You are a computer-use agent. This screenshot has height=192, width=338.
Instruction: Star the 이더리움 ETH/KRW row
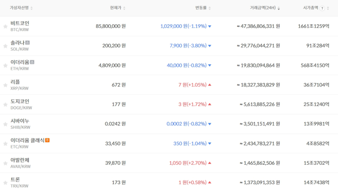[x=5, y=65]
